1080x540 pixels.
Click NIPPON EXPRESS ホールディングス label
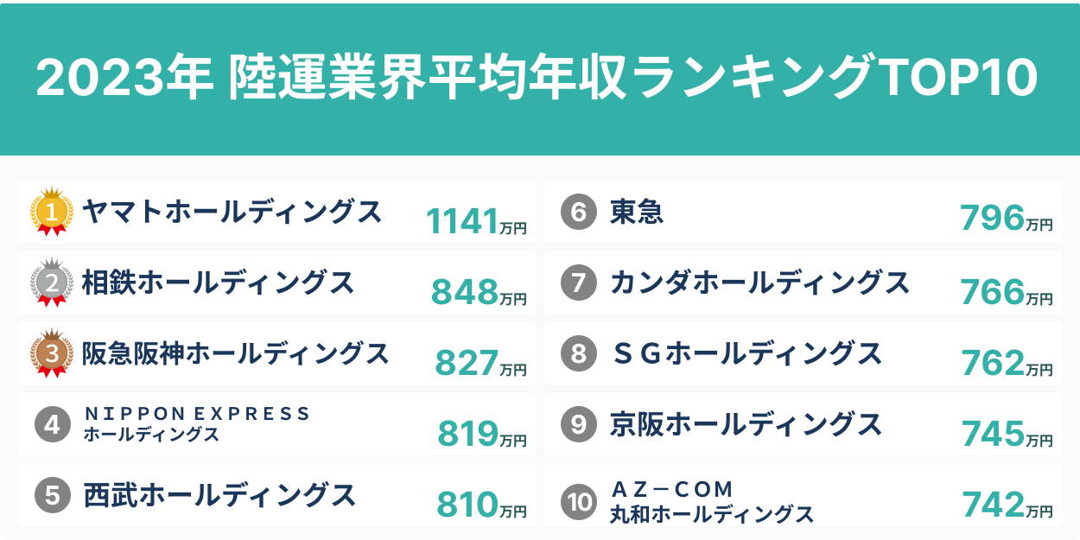(x=196, y=424)
